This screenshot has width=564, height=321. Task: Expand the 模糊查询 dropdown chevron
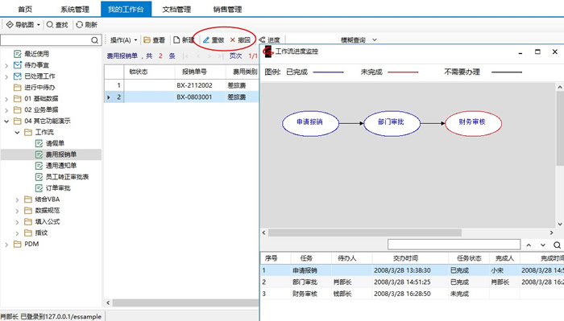(x=375, y=40)
